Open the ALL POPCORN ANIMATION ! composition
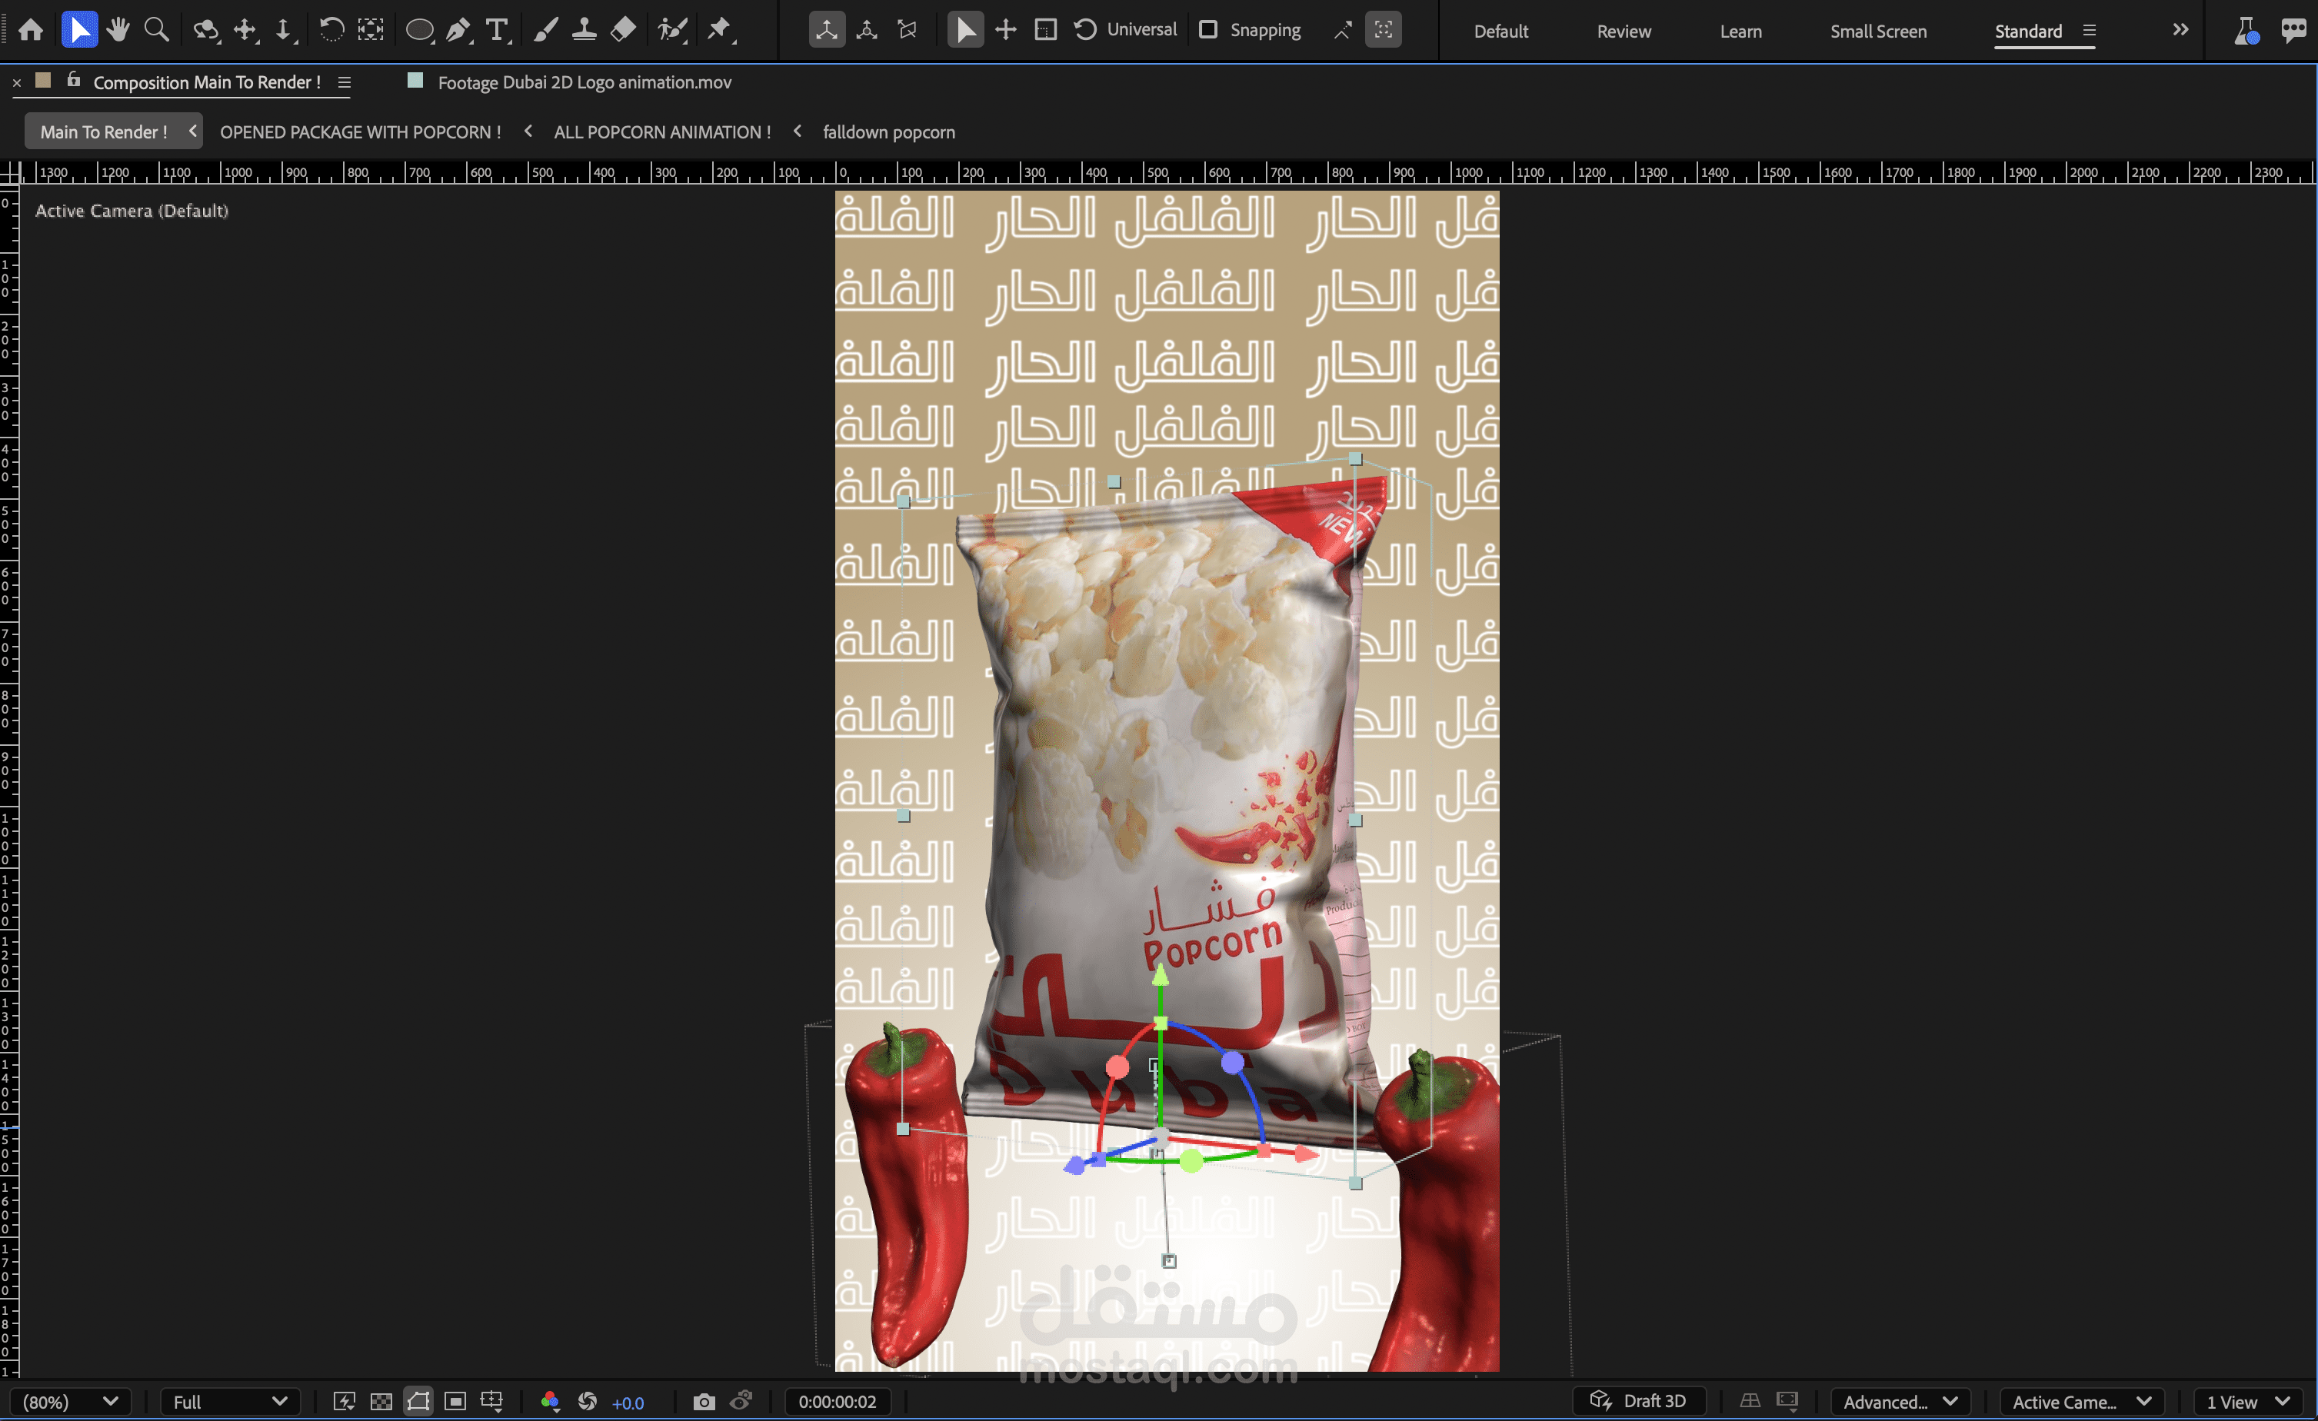This screenshot has height=1421, width=2318. [x=661, y=131]
